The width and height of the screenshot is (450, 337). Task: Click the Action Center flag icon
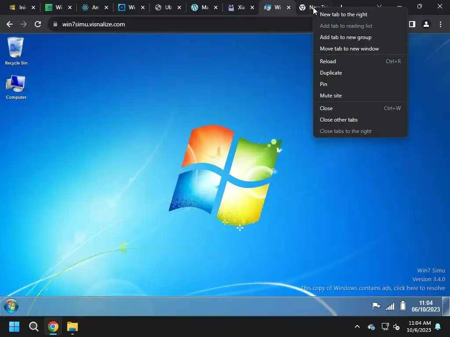click(376, 306)
